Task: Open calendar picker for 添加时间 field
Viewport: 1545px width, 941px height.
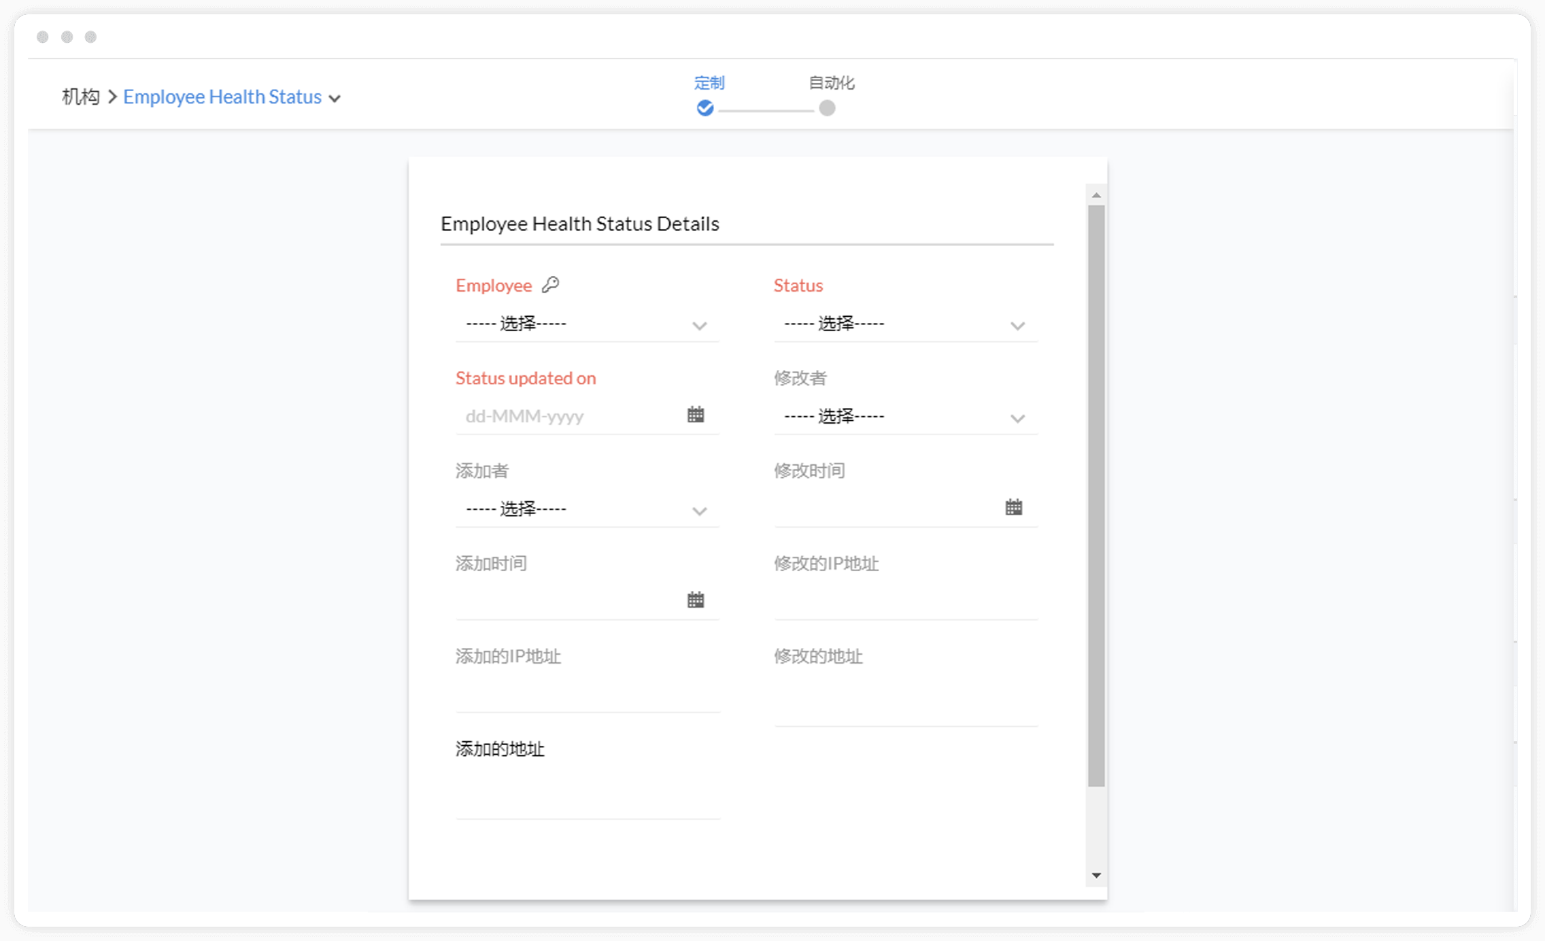Action: coord(695,600)
